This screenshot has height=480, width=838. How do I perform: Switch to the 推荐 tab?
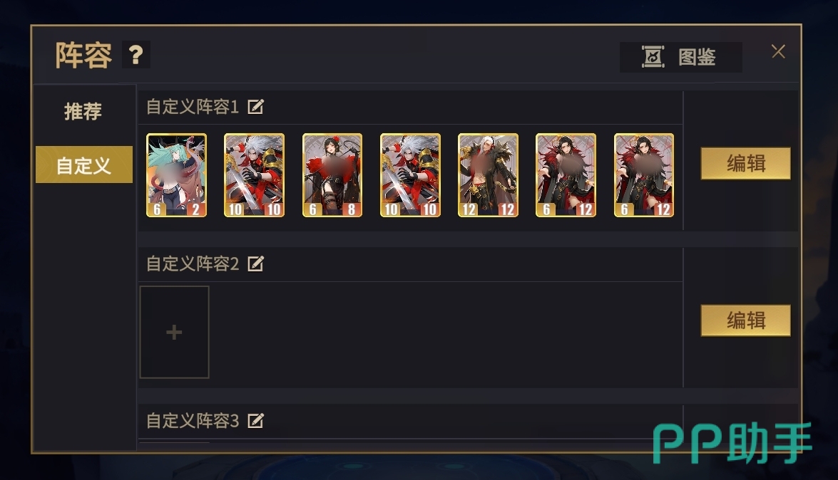pos(83,111)
